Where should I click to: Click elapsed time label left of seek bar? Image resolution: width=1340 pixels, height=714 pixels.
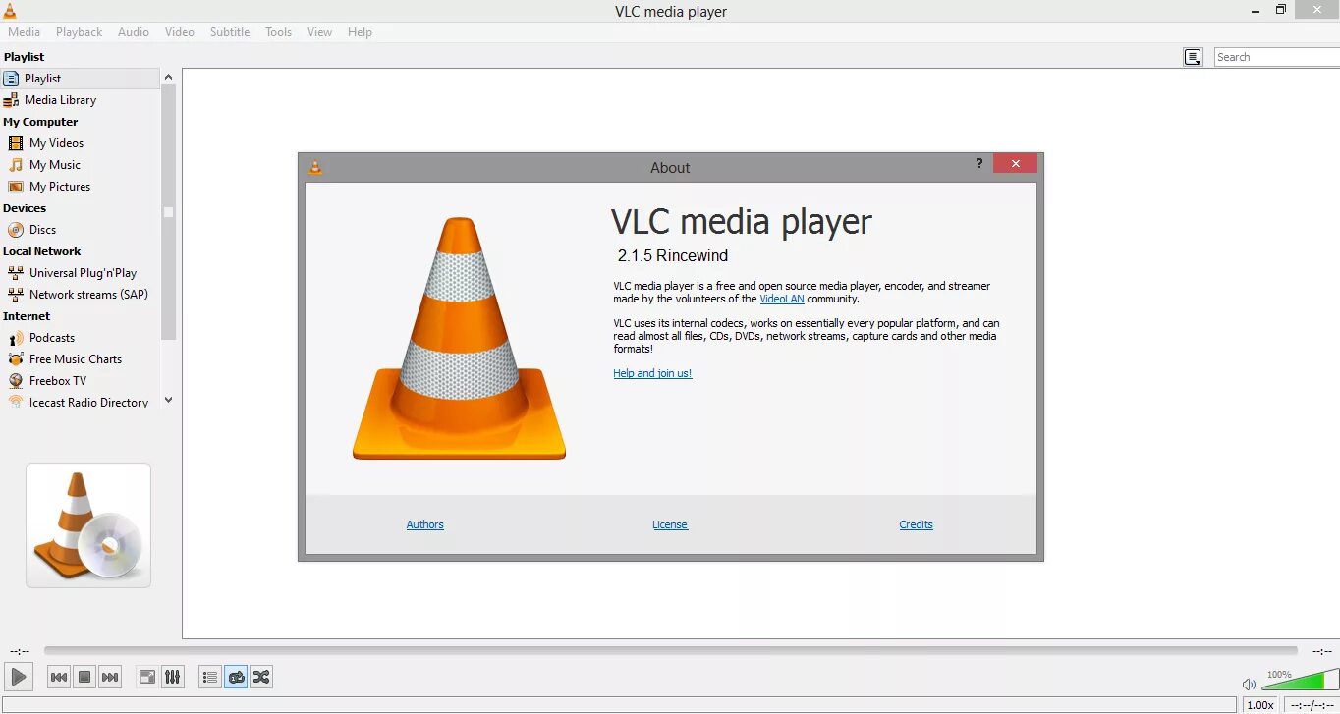[x=20, y=650]
